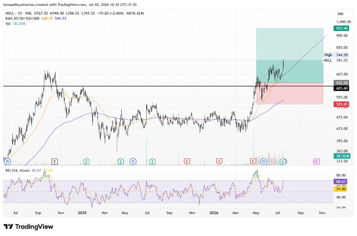Open the red E earnings marker beside 2026
357x236 pixels.
click(219, 162)
